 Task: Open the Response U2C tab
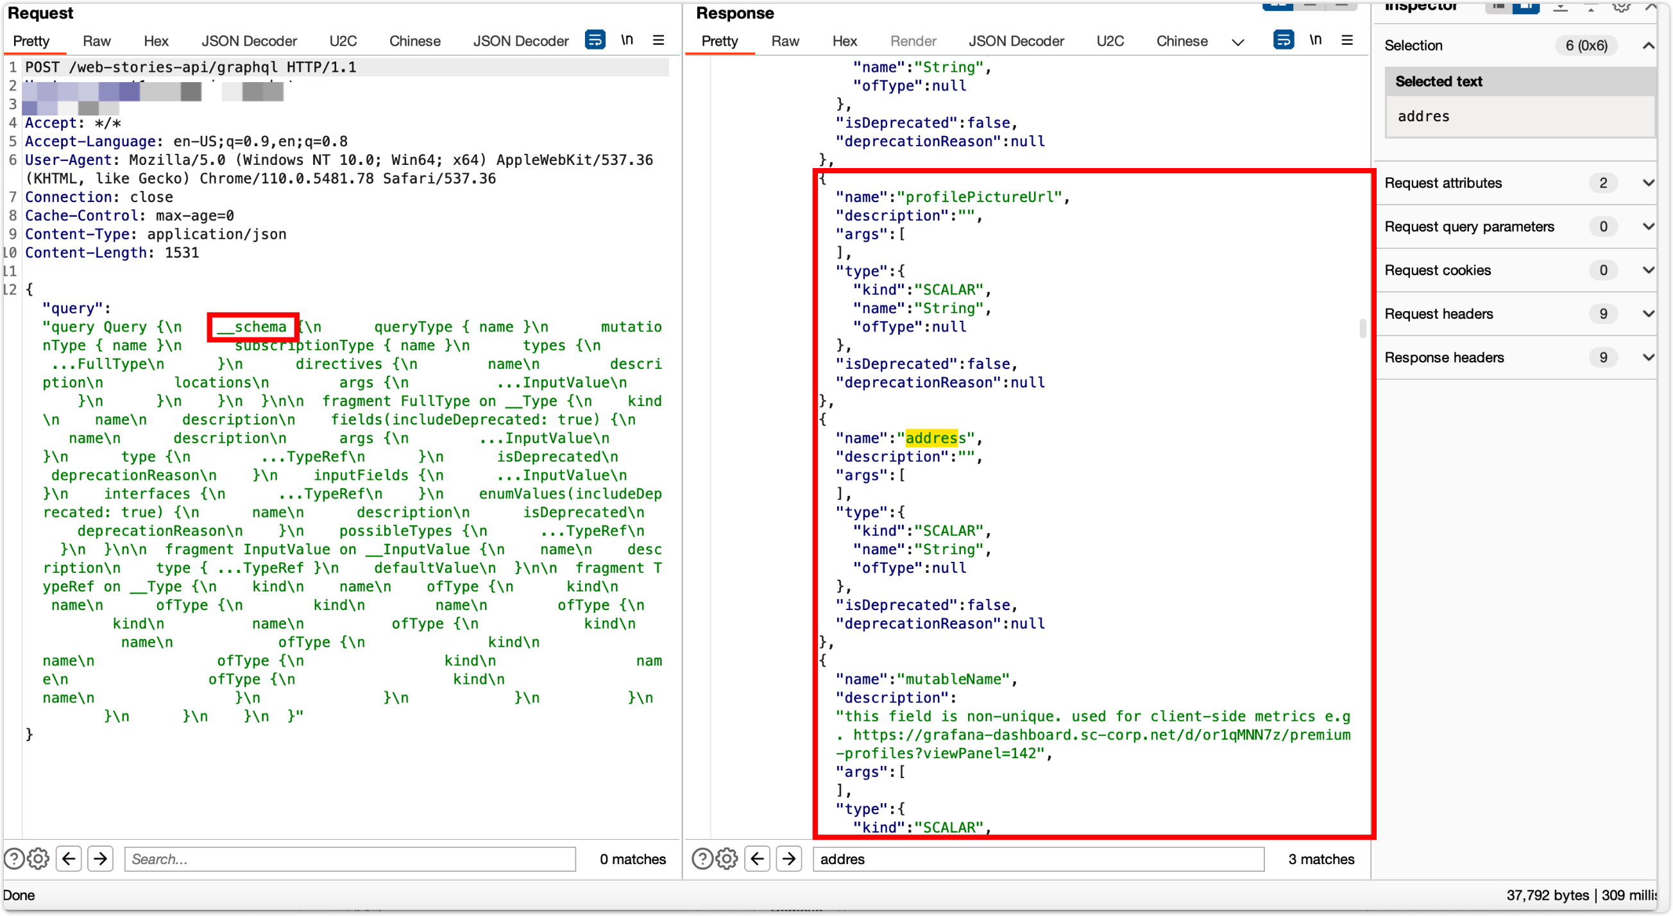pos(1110,41)
